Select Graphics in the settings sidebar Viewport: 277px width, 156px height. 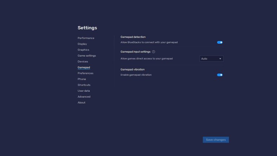[x=83, y=50]
